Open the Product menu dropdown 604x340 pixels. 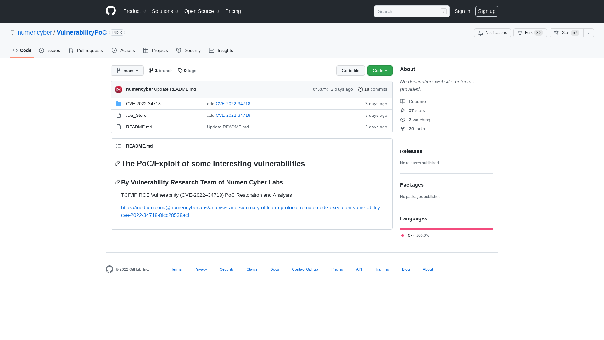[134, 11]
